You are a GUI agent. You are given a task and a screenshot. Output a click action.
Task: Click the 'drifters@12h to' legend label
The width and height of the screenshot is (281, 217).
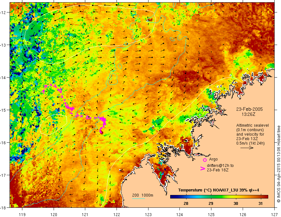[x=220, y=165]
